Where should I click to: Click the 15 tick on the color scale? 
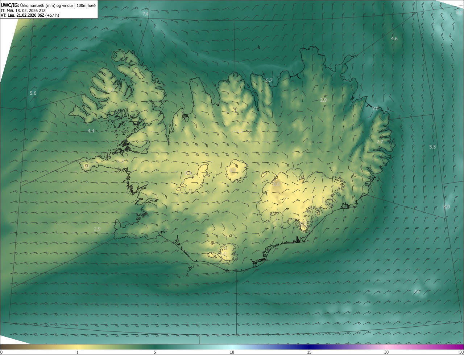click(309, 352)
